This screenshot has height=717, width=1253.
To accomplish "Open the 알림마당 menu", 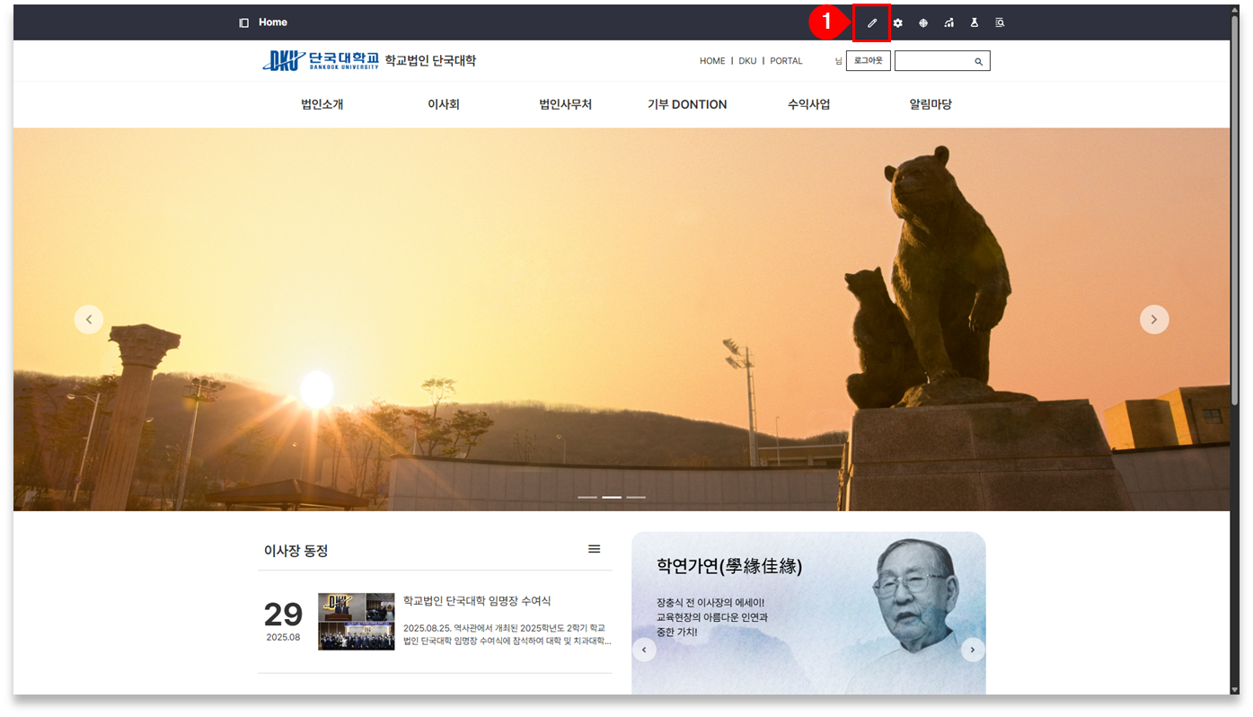I will pos(930,104).
